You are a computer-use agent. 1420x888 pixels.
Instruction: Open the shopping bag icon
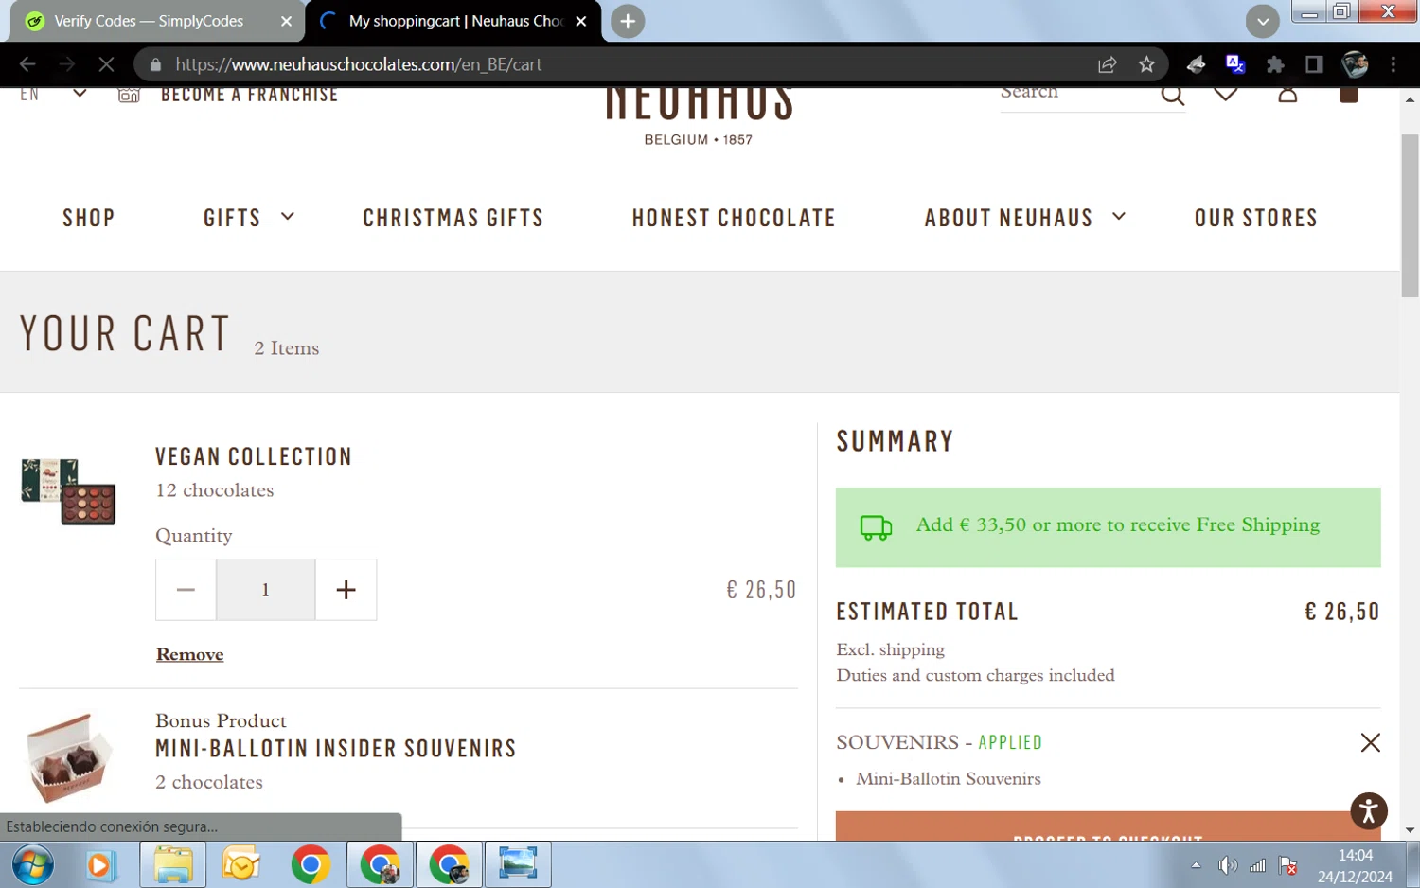pos(1349,94)
